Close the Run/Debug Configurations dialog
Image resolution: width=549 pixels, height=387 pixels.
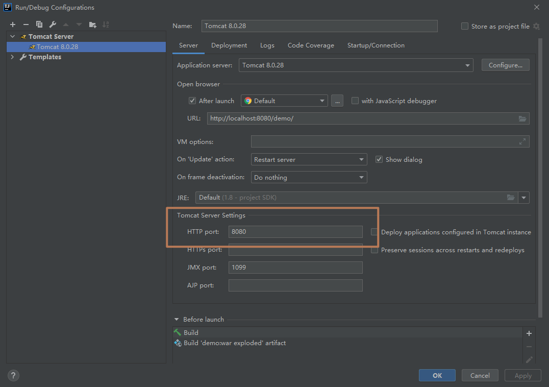pyautogui.click(x=537, y=7)
